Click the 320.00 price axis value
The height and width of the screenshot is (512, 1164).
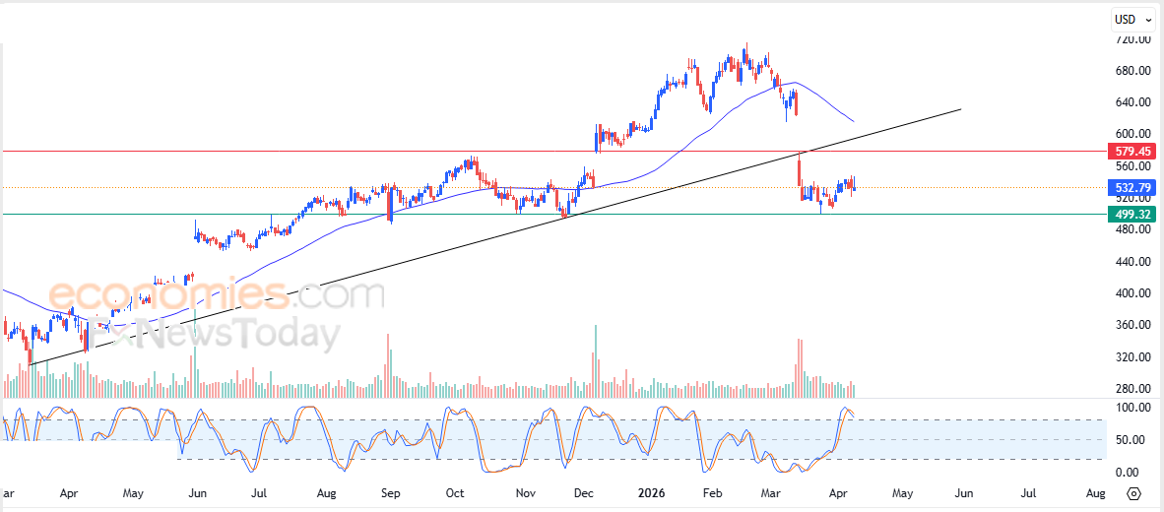click(1133, 356)
